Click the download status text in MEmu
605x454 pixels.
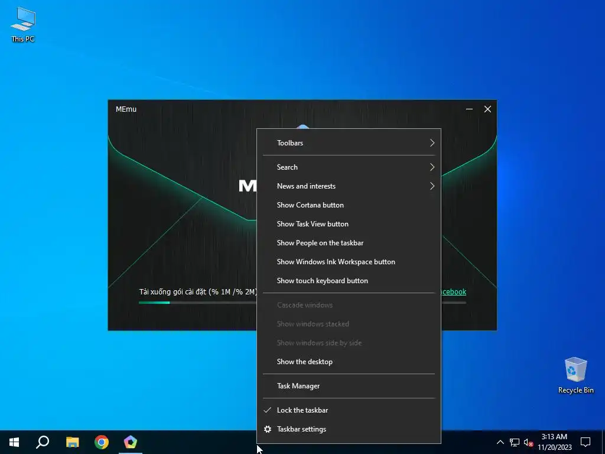click(198, 292)
